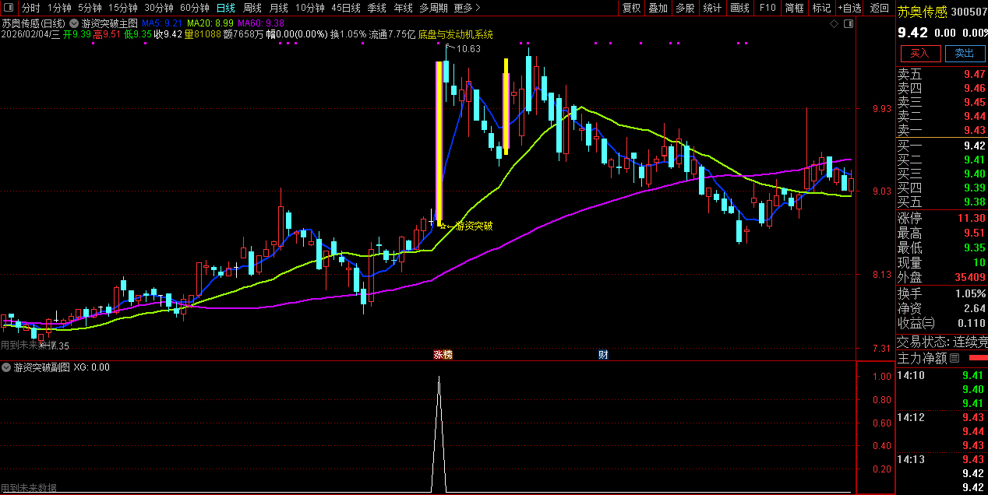Toggle the 简框 simple frame mode
This screenshot has width=988, height=495.
[x=794, y=8]
